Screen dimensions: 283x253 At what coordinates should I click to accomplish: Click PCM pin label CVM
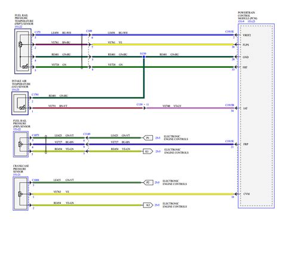click(247, 194)
